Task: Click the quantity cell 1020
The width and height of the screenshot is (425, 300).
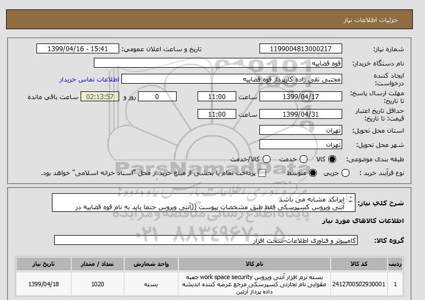Action: pyautogui.click(x=97, y=284)
